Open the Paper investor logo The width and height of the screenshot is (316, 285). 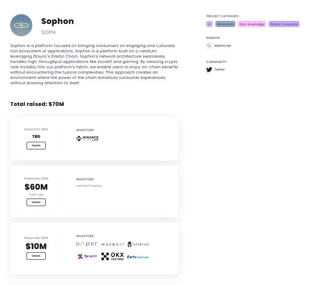[x=87, y=244]
